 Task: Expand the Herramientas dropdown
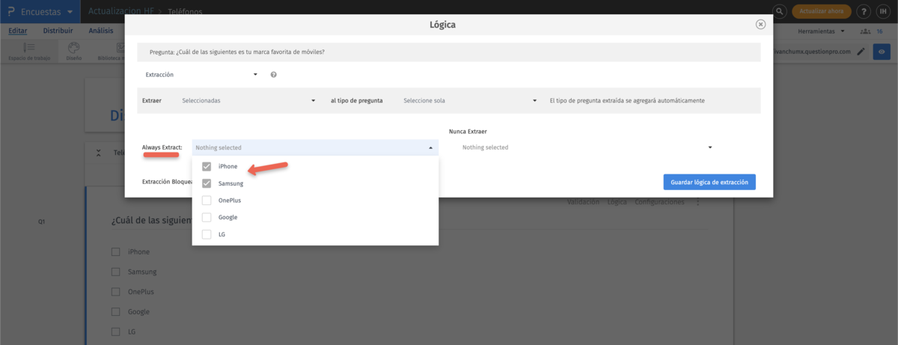click(822, 31)
